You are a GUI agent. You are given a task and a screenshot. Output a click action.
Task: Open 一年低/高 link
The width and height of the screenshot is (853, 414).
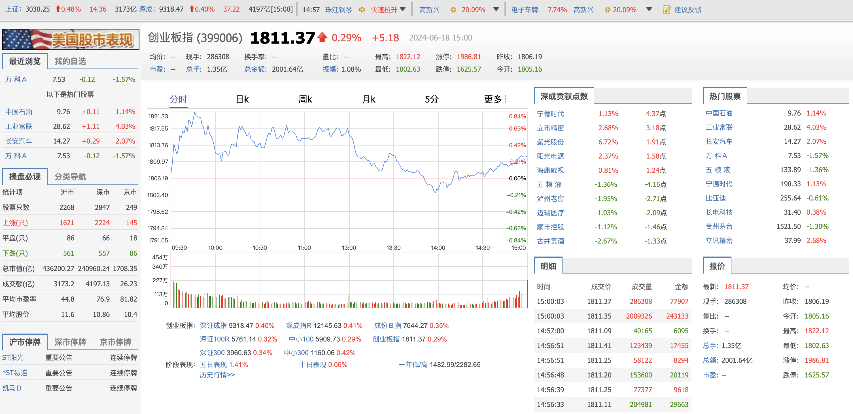click(x=413, y=364)
